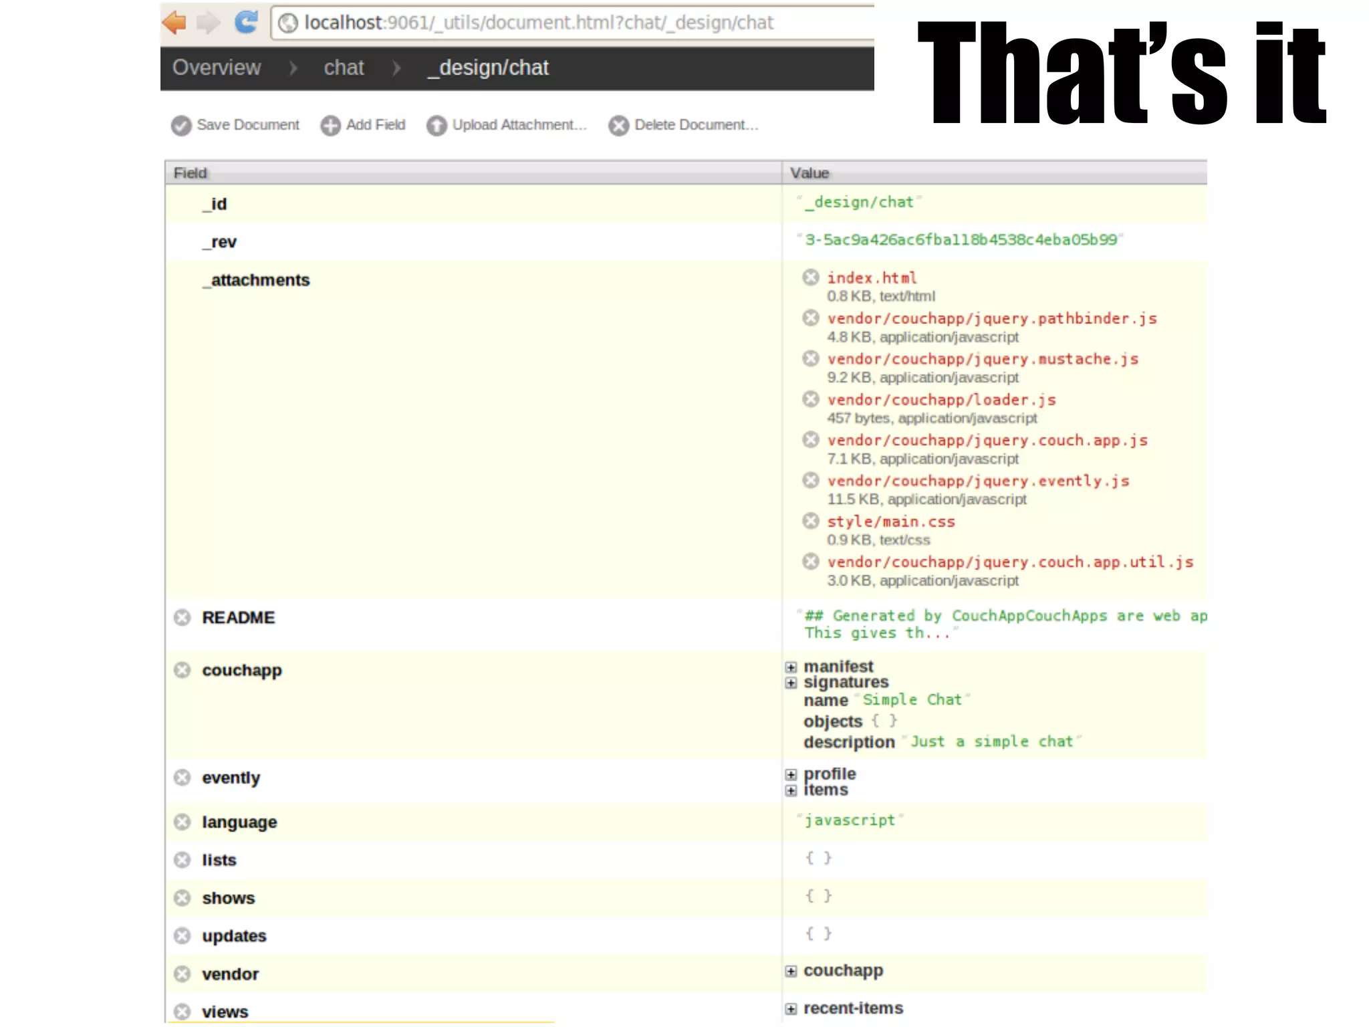
Task: Click the Save Document checkmark icon
Action: (181, 126)
